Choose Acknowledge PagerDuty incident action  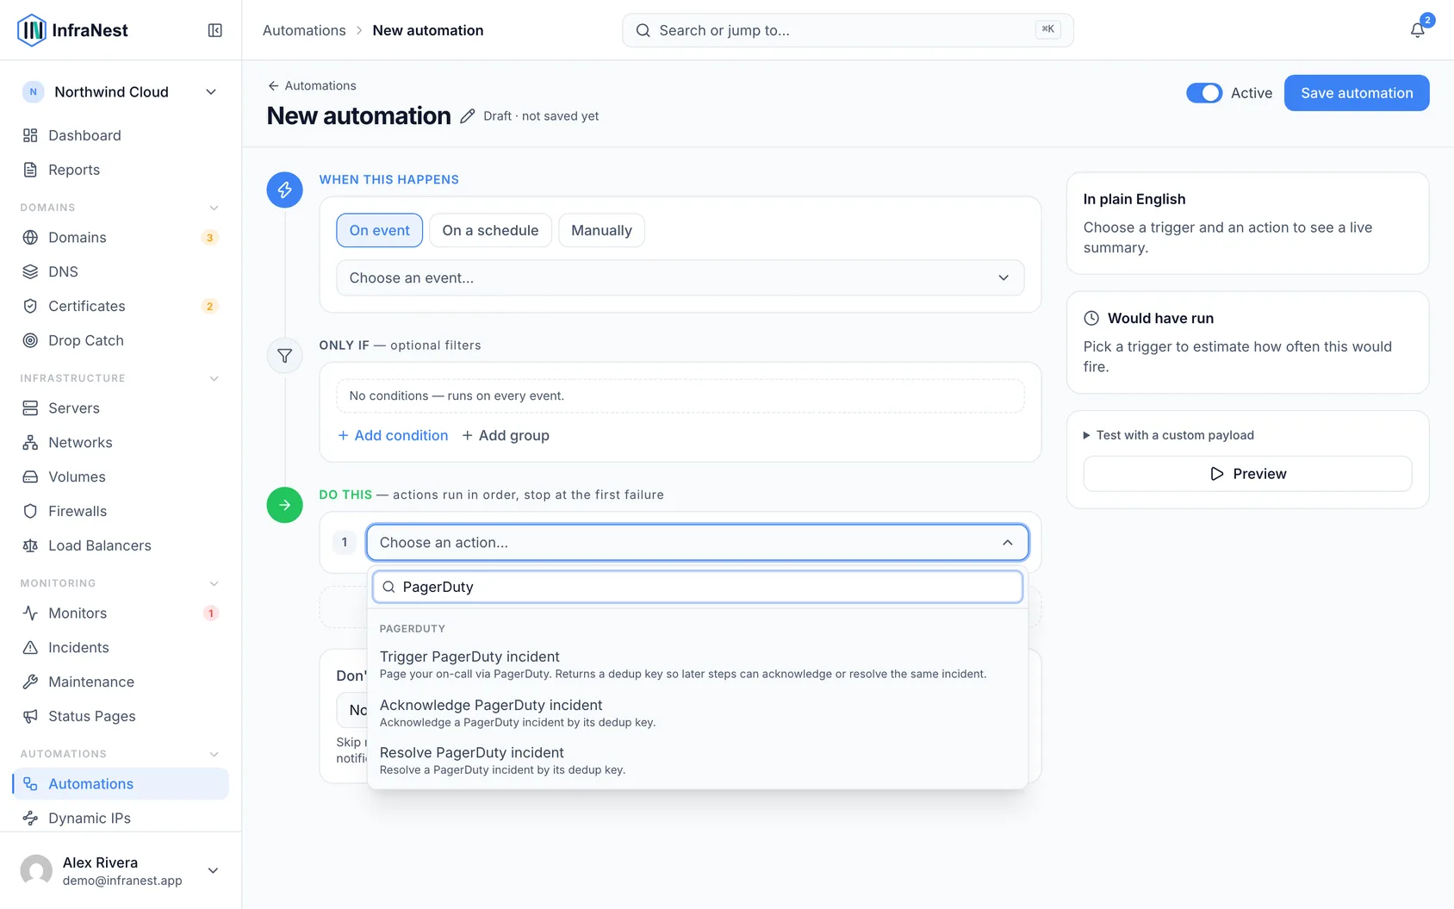click(697, 713)
